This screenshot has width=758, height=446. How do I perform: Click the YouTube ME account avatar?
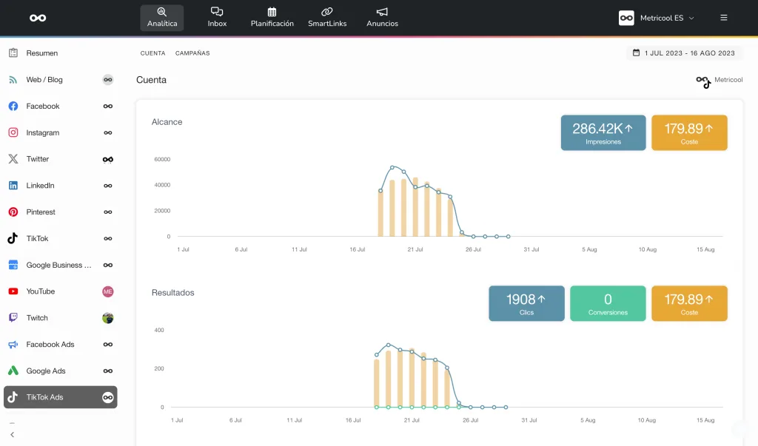pyautogui.click(x=108, y=291)
